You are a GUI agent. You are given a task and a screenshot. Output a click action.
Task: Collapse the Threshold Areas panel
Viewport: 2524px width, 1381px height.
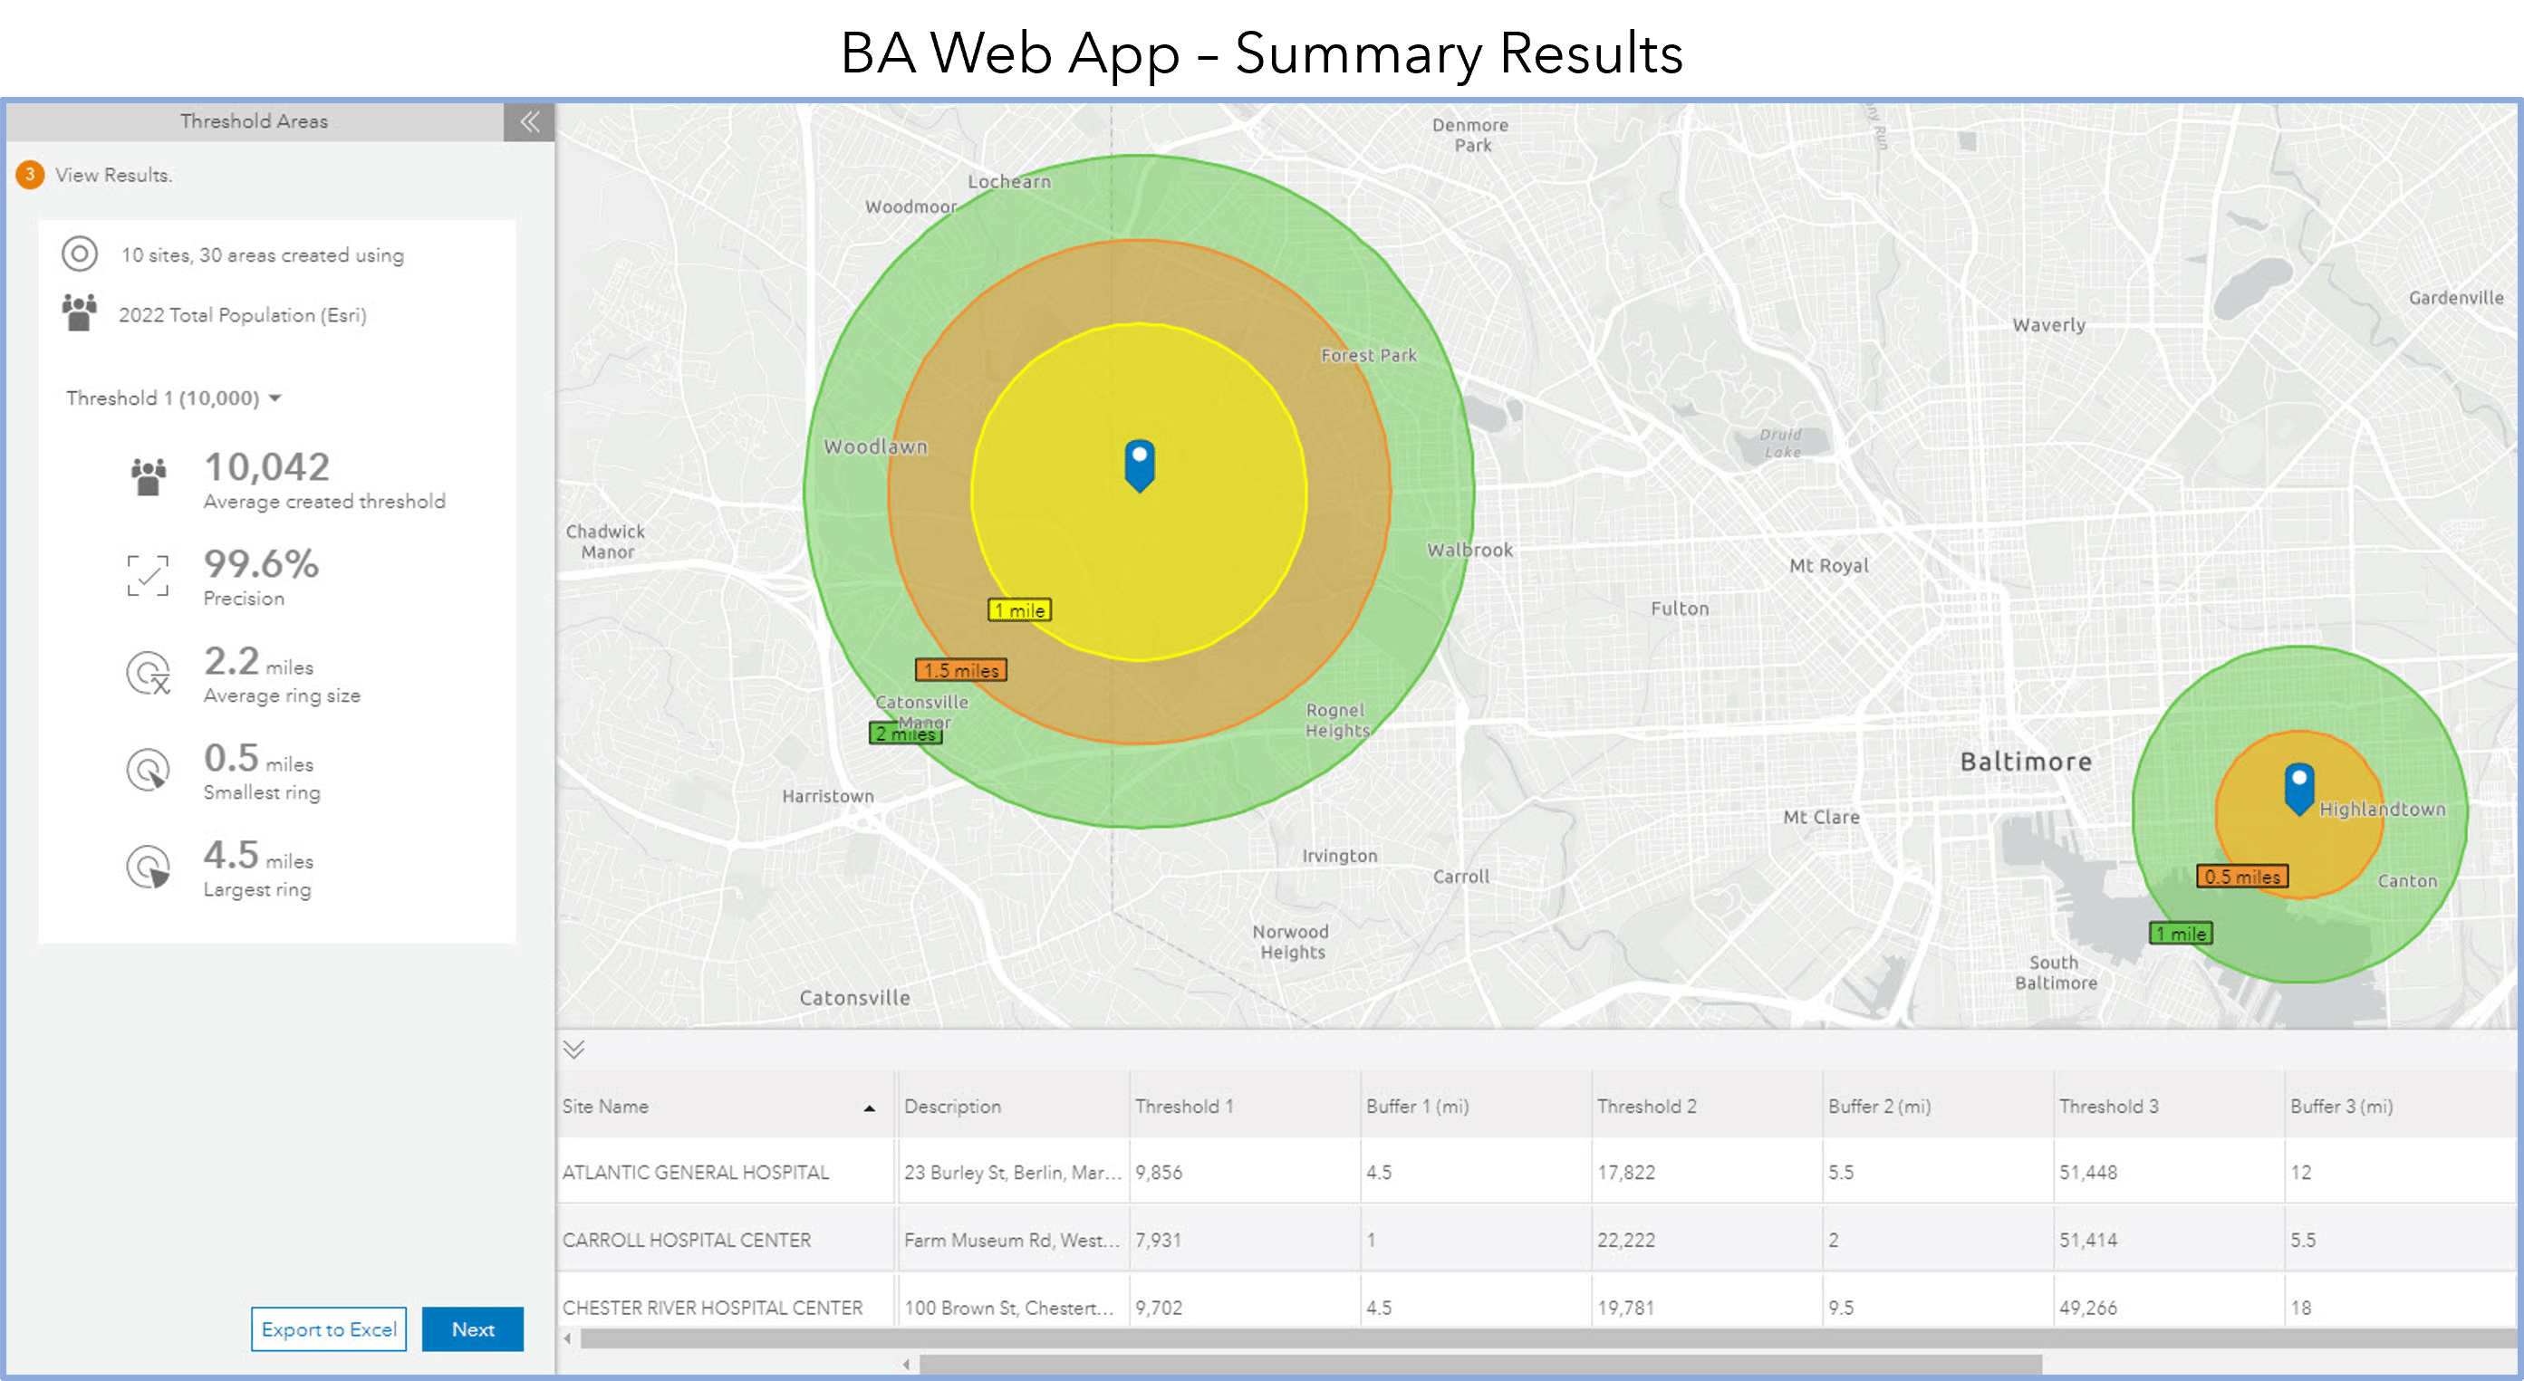pos(530,121)
